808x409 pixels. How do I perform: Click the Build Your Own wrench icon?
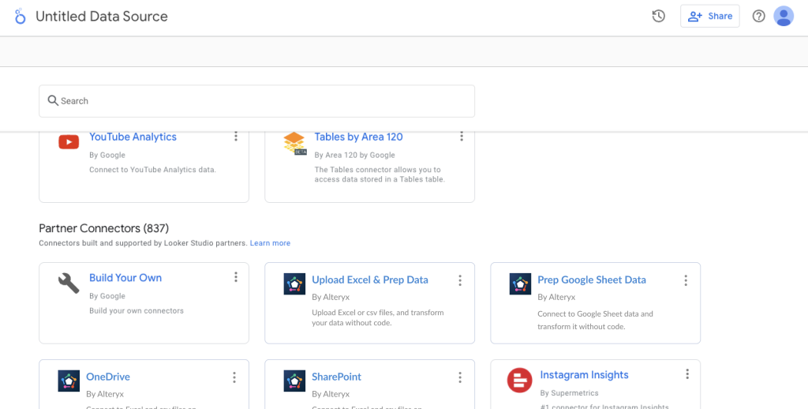pos(69,283)
